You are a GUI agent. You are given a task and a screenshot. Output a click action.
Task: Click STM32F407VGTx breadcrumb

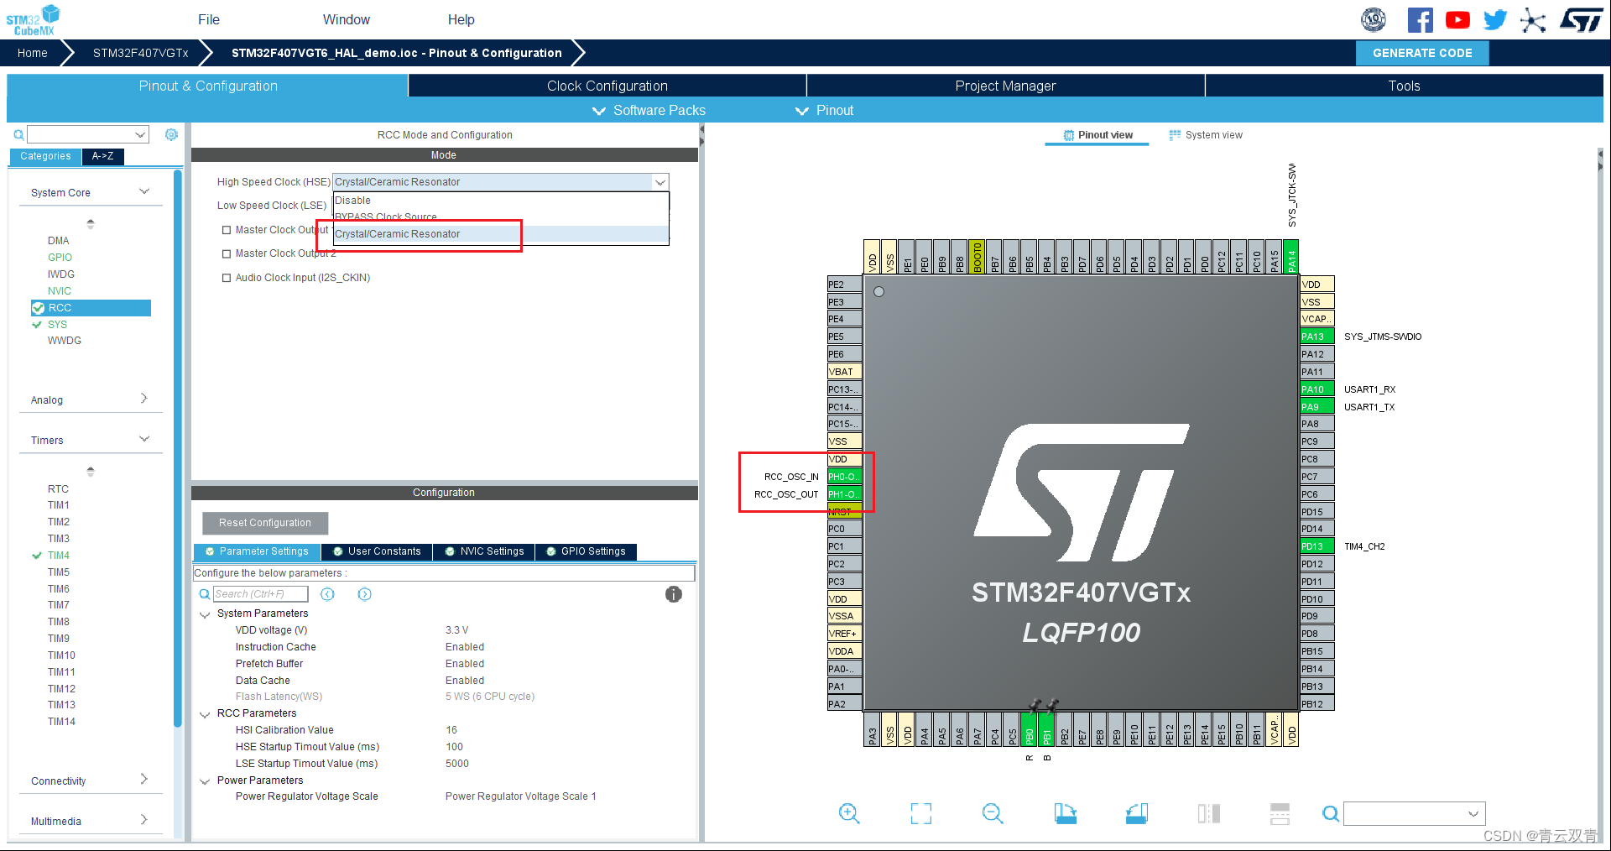[x=141, y=53]
